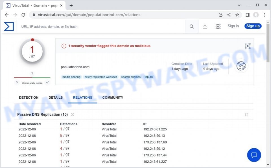The height and width of the screenshot is (168, 271).
Task: Open IP 173.233.137.44
Action: 155,155
